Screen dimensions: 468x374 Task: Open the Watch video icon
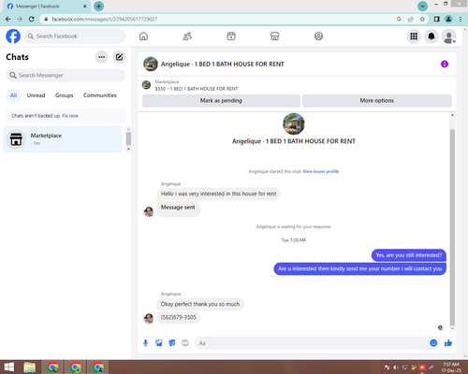(x=231, y=36)
